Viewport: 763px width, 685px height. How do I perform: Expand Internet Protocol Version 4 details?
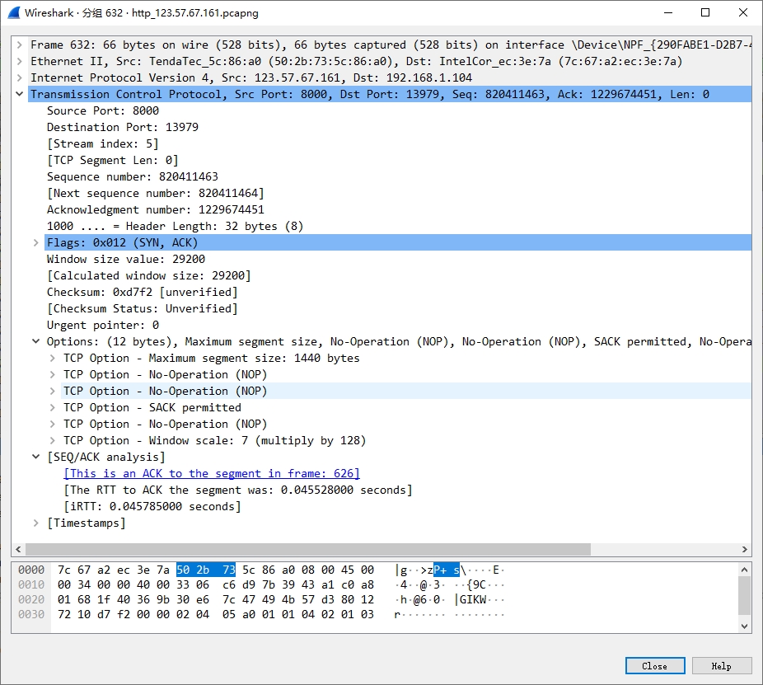point(19,77)
